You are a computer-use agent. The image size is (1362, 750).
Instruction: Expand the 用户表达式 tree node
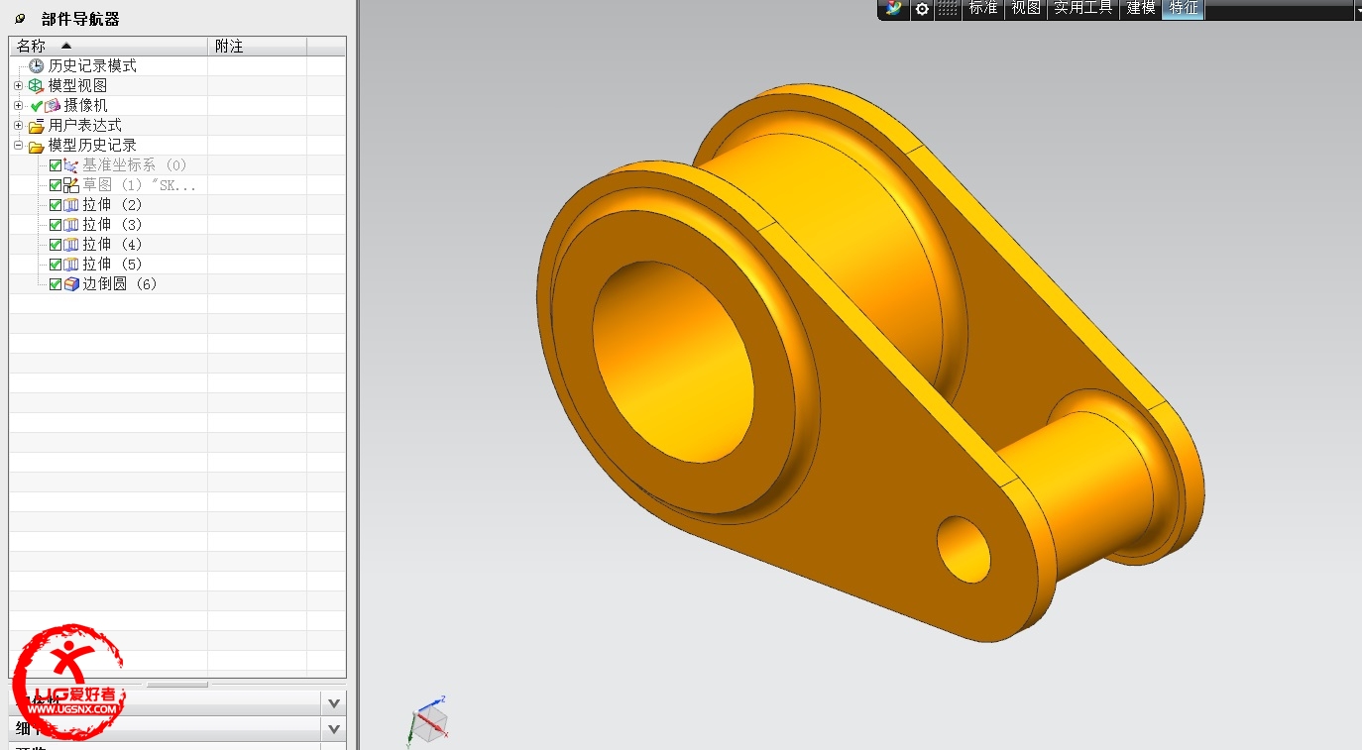(18, 126)
